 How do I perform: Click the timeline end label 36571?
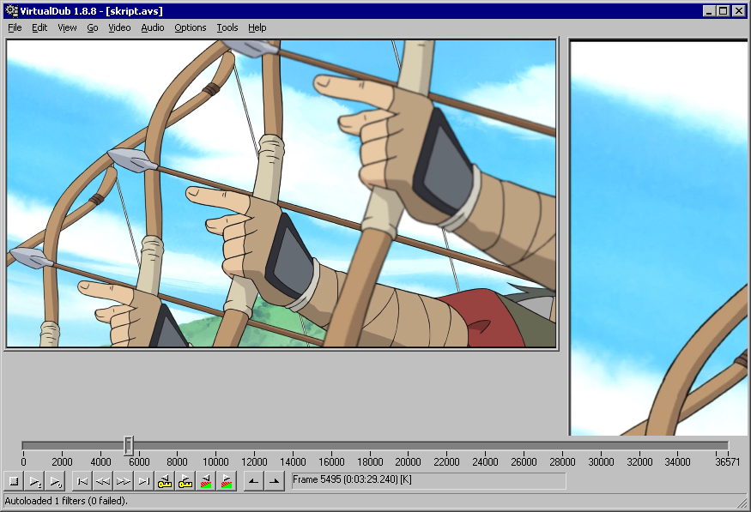tap(728, 461)
